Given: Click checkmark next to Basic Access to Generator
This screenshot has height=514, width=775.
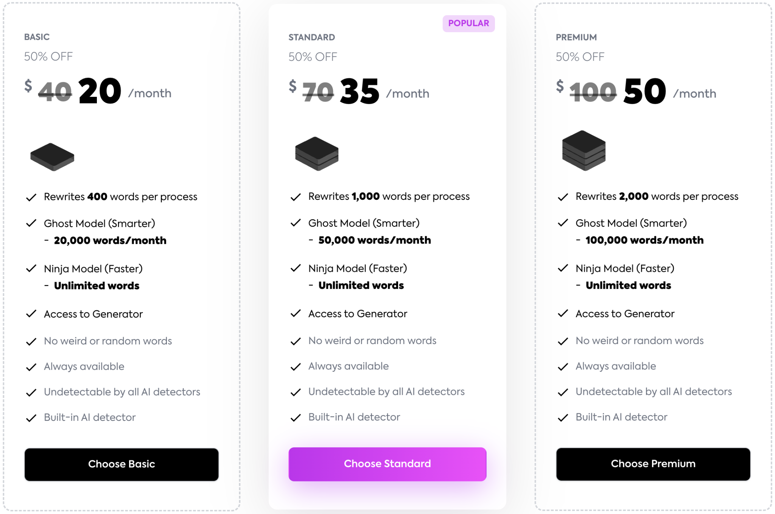Looking at the screenshot, I should point(31,314).
